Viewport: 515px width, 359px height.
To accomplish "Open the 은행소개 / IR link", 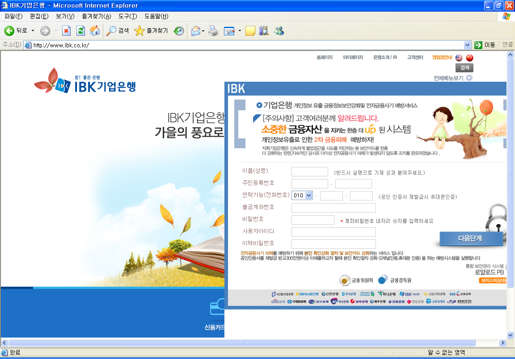I will pyautogui.click(x=385, y=58).
